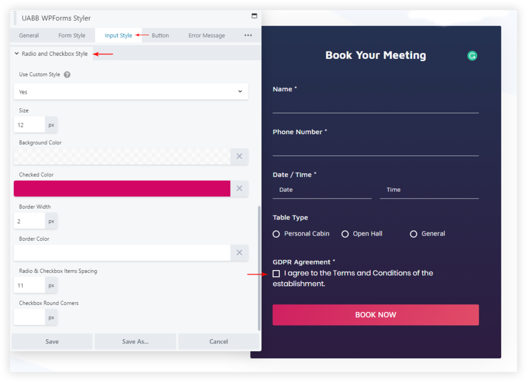Clear the Checked Color using the X icon
The width and height of the screenshot is (527, 382).
(x=239, y=188)
